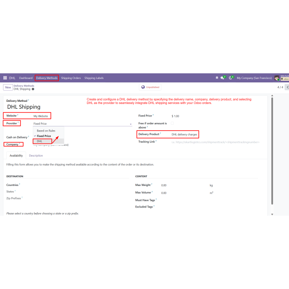The width and height of the screenshot is (289, 289).
Task: Open the Delivery Methods menu
Action: point(47,78)
